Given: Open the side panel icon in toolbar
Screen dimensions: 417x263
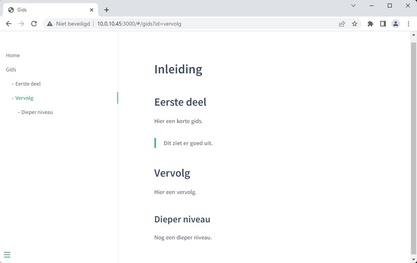Looking at the screenshot, I should 383,24.
